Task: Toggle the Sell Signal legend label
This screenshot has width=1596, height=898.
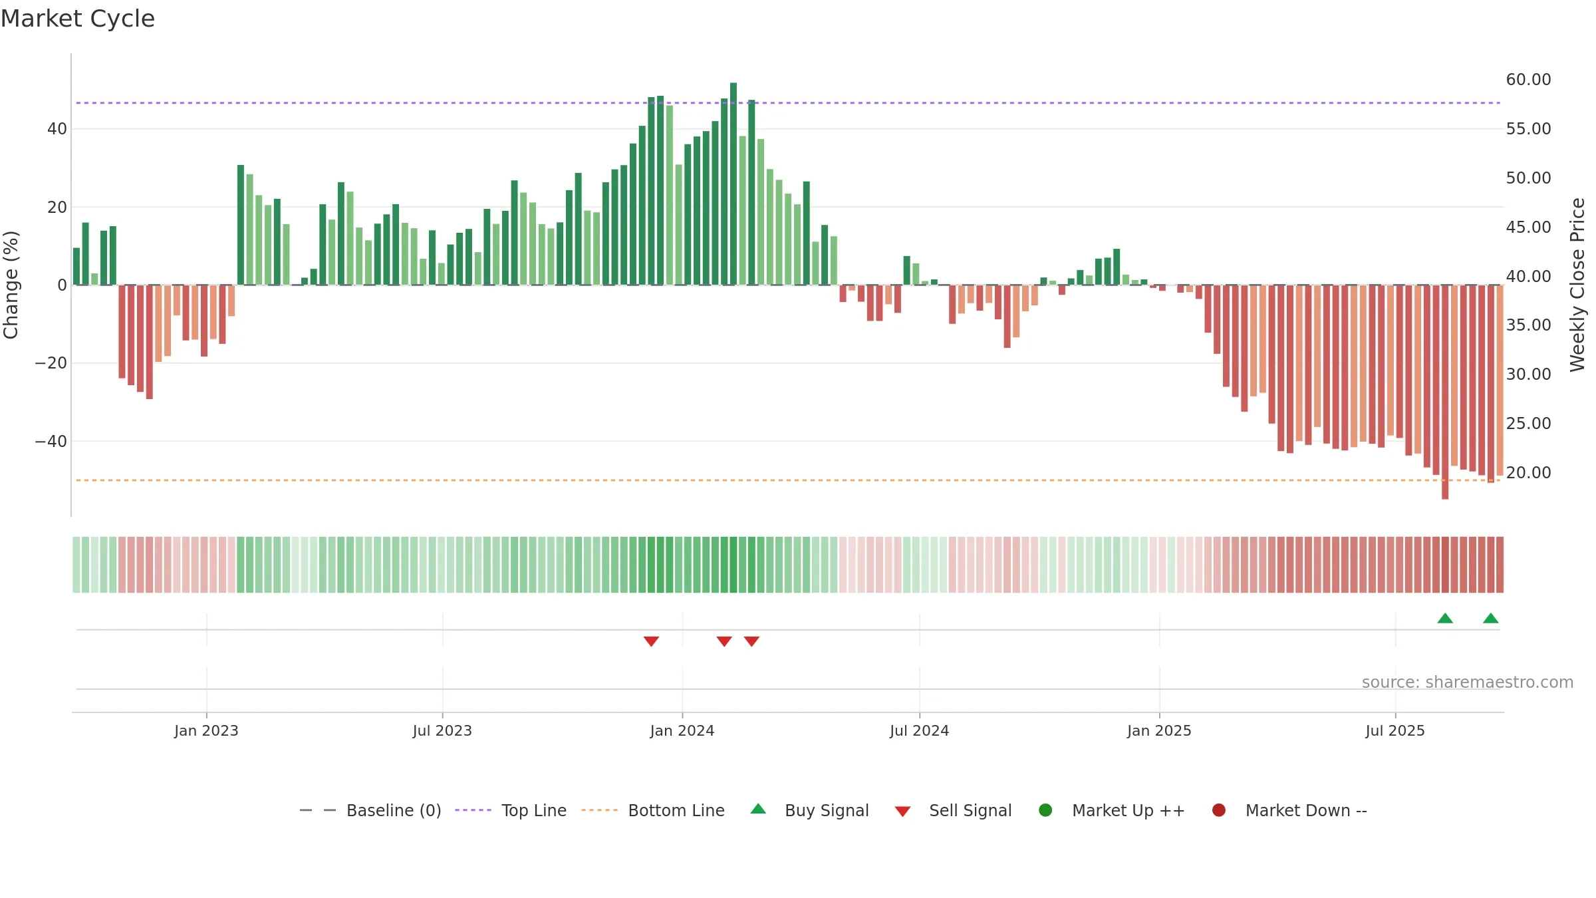Action: tap(970, 810)
